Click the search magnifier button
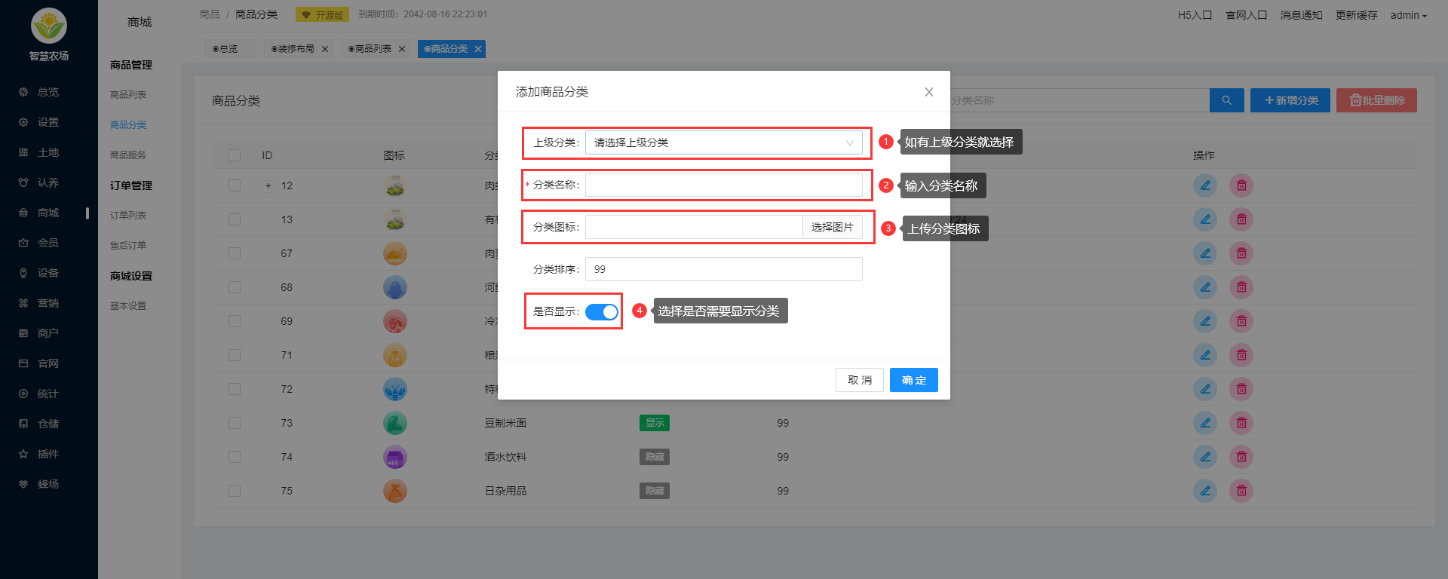 pos(1226,100)
